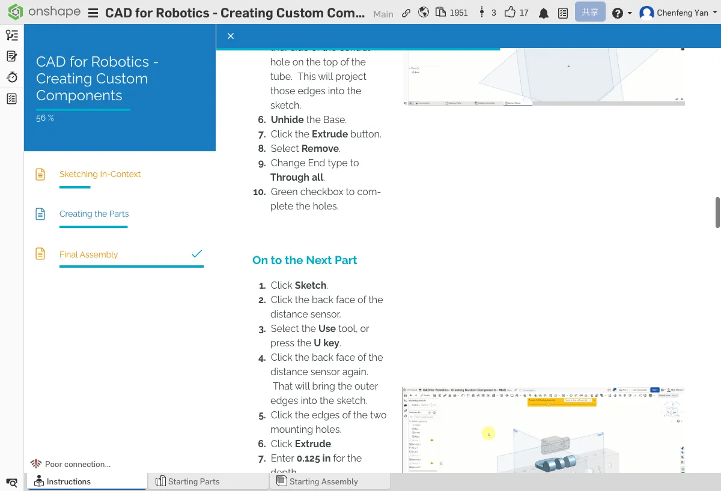The image size is (721, 491).
Task: Click the vertical scrollbar handle
Action: pyautogui.click(x=717, y=212)
